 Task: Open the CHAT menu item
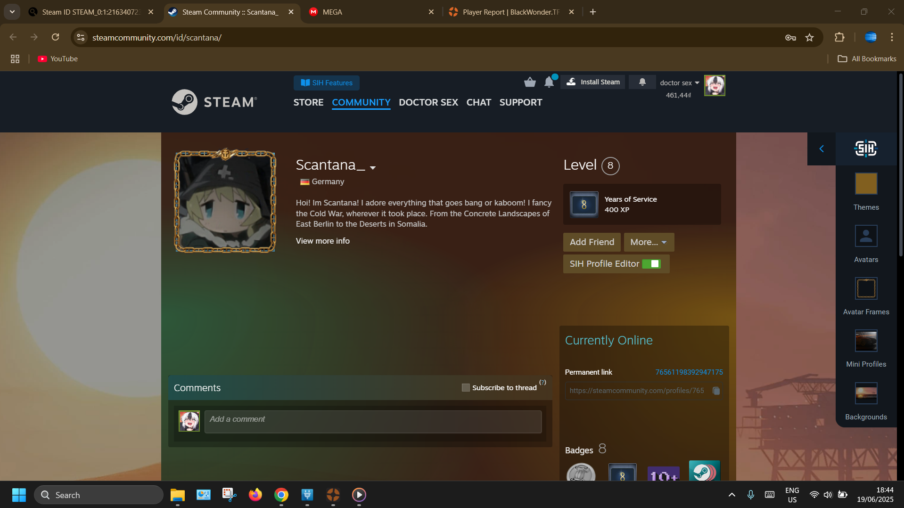coord(479,102)
